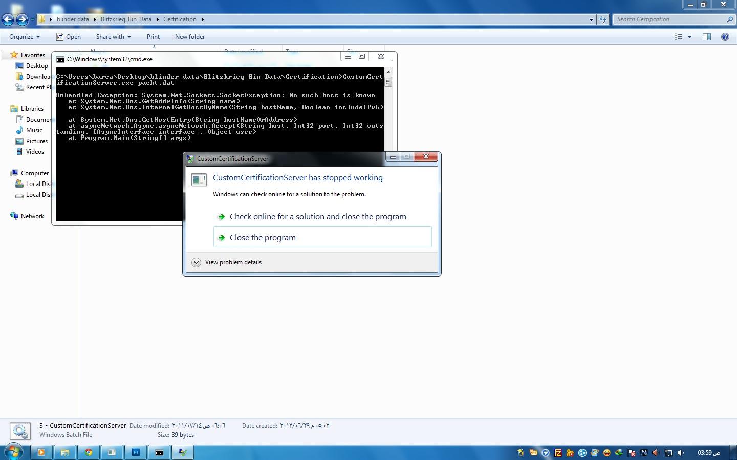Click the network tray icon
737x460 pixels.
click(668, 452)
